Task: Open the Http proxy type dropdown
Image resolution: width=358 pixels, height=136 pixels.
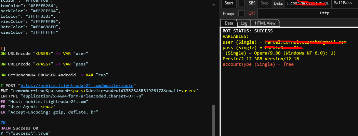Action: [338, 13]
